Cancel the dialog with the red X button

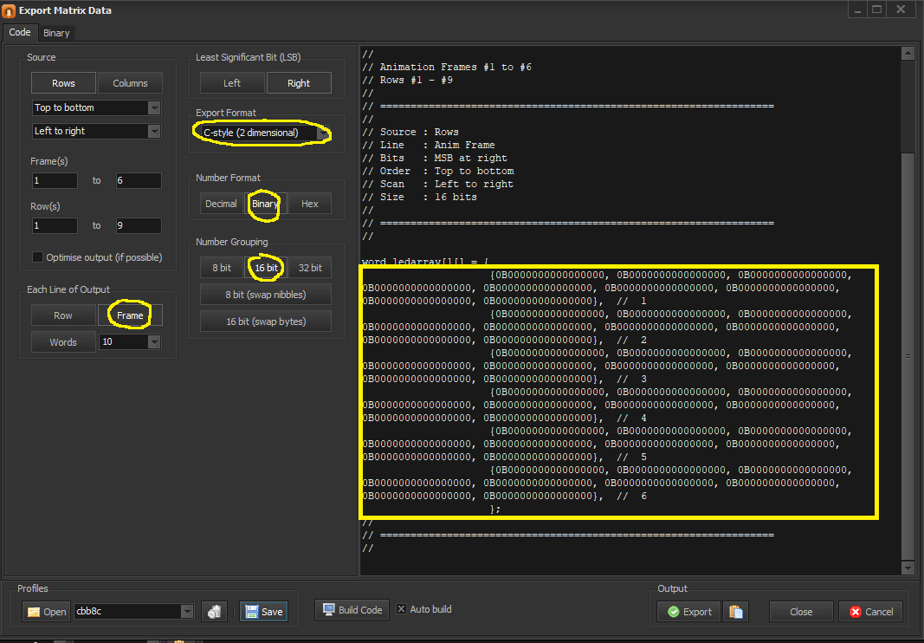click(x=869, y=611)
